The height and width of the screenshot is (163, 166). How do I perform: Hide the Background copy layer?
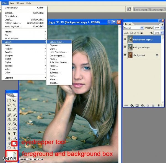point(125,47)
